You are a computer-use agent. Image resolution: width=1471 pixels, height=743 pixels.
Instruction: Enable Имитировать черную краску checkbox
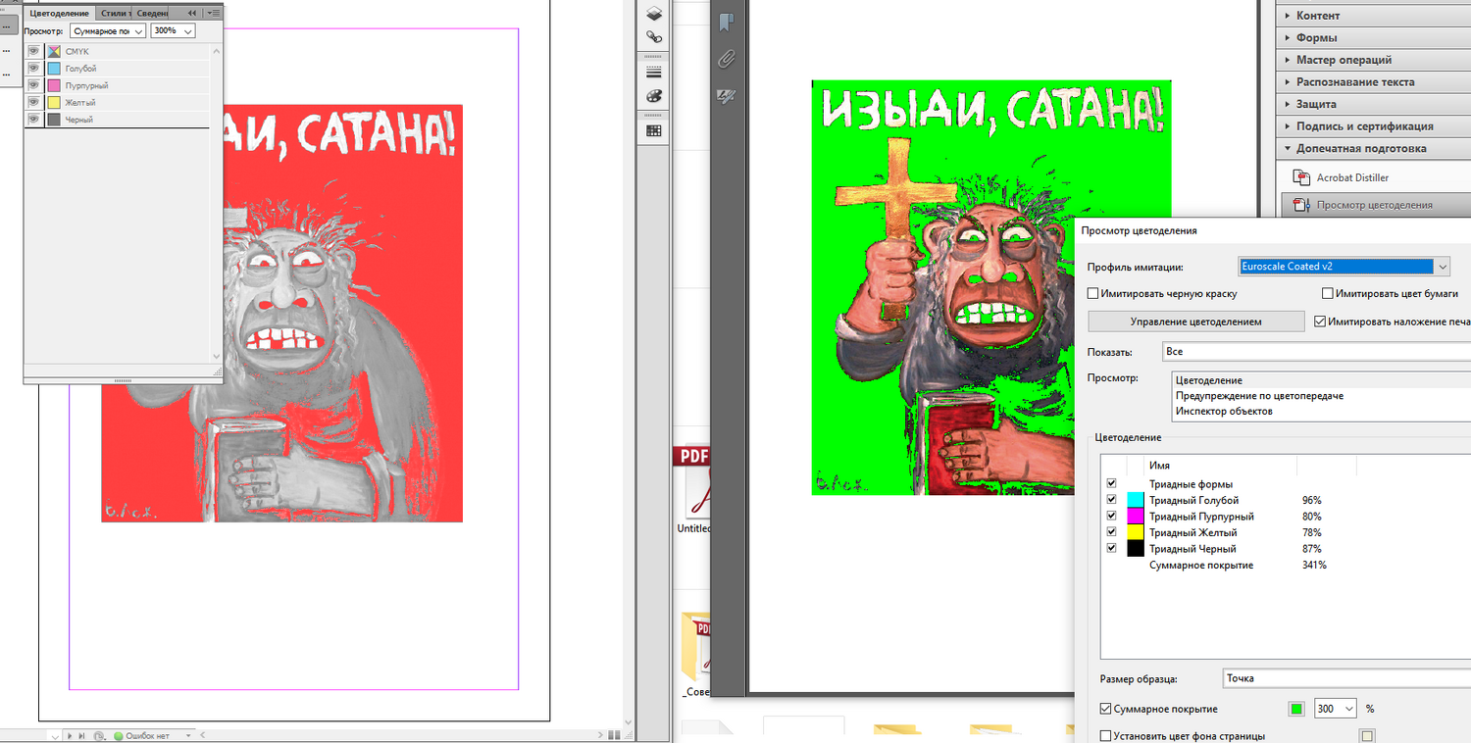pyautogui.click(x=1093, y=293)
